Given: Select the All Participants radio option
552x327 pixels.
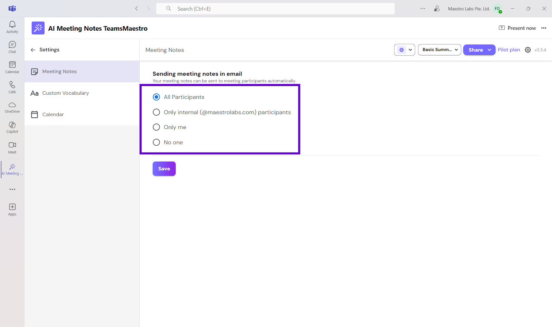Looking at the screenshot, I should coord(156,97).
